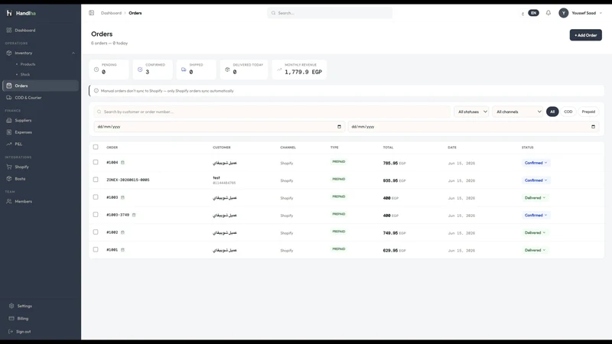Open Delivered status dropdown for order #1002
Screen dimensions: 612x344
click(535, 233)
